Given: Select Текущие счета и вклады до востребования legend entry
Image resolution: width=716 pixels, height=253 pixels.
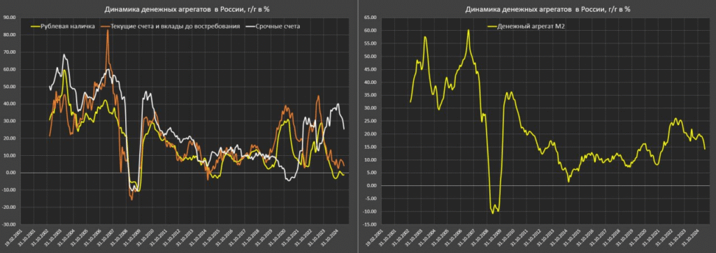Looking at the screenshot, I should [x=176, y=27].
